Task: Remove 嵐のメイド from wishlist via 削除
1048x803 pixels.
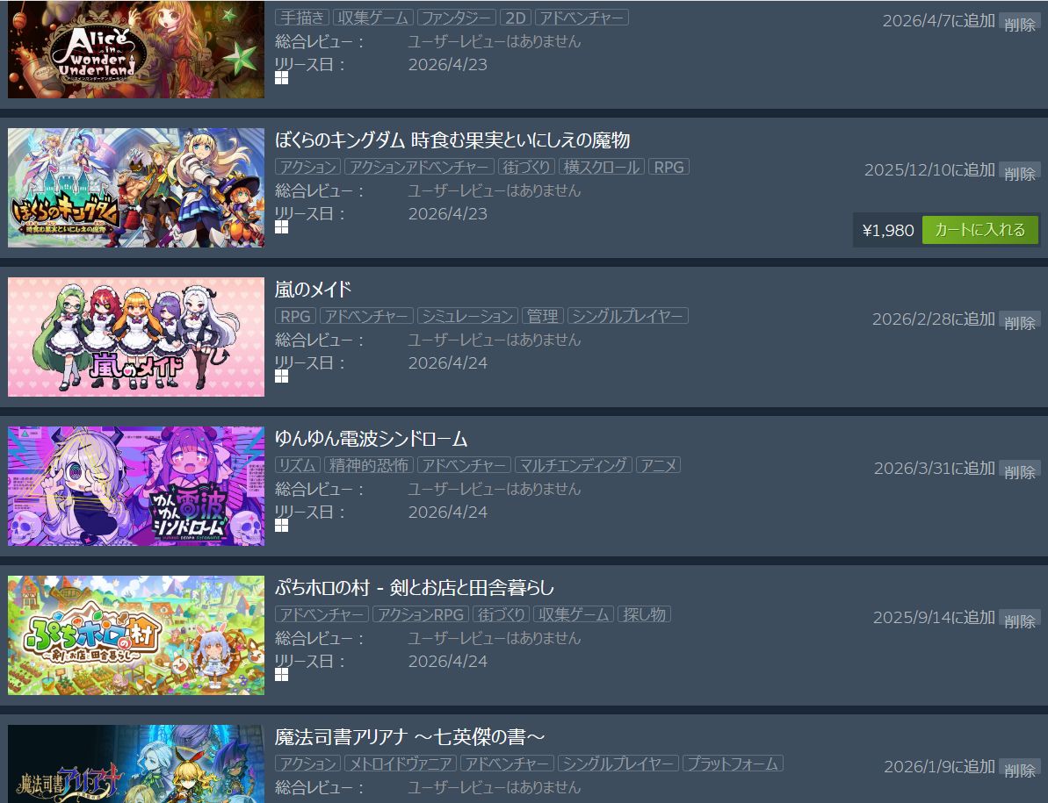Action: tap(1019, 322)
